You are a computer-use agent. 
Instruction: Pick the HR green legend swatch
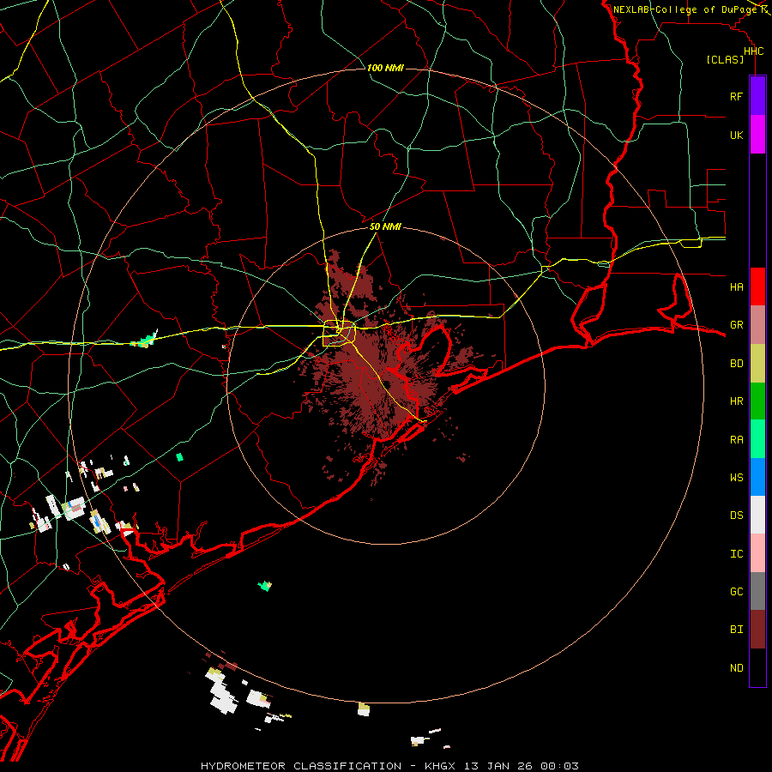click(x=757, y=401)
